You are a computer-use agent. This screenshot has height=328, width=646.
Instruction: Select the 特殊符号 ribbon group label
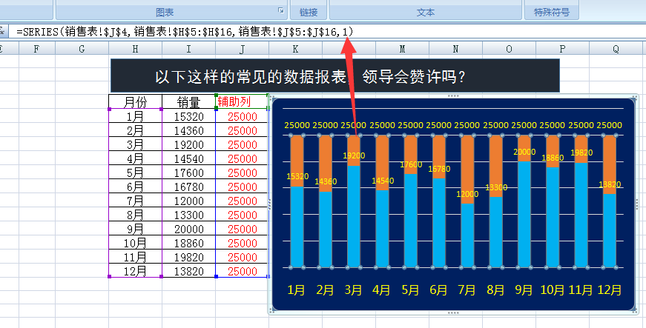click(x=552, y=13)
